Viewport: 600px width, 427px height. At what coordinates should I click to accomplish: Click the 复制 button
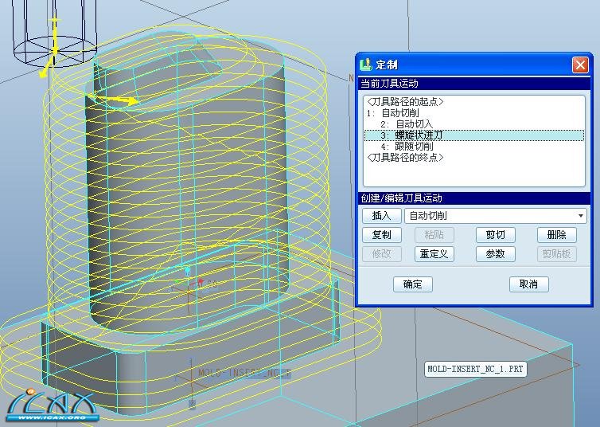click(382, 235)
